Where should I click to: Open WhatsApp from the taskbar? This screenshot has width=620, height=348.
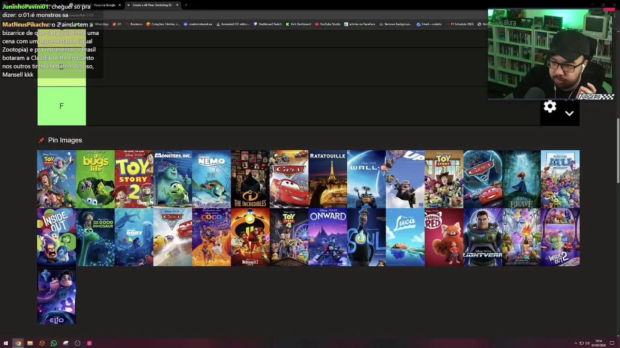point(54,343)
